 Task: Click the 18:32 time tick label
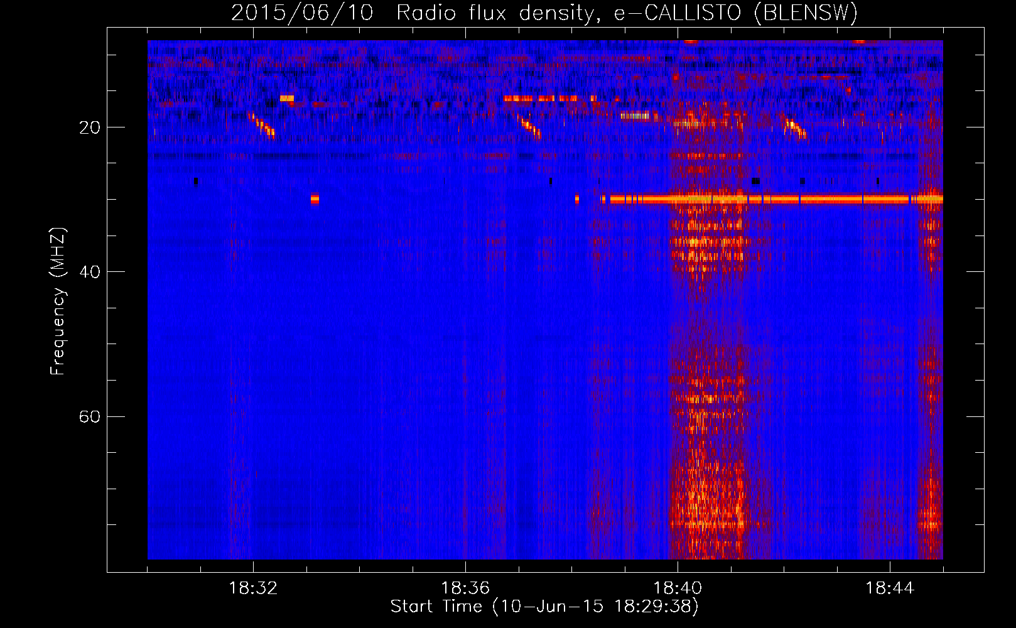[253, 588]
